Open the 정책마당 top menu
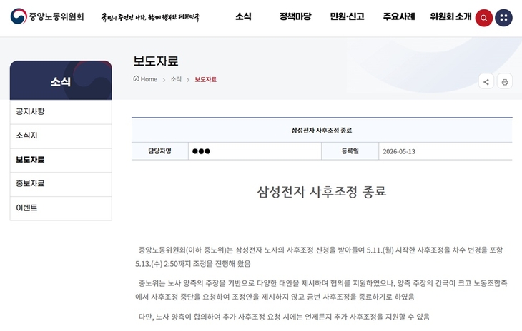Screen dimensions: 522x331 pyautogui.click(x=295, y=16)
